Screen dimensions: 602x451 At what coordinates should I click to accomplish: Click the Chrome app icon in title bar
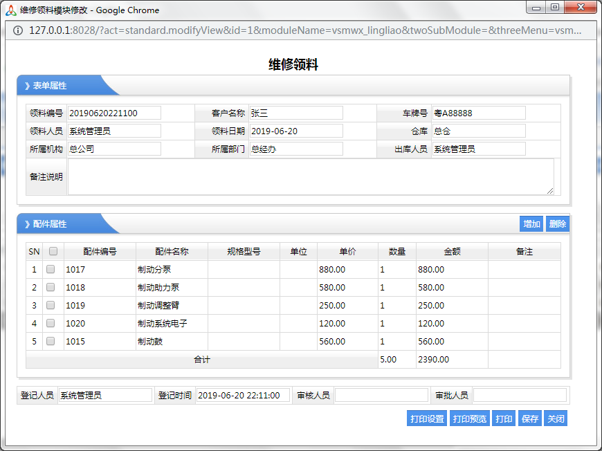tap(10, 10)
